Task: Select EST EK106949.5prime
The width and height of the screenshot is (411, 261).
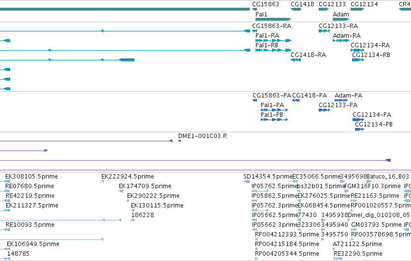Action: click(33, 244)
